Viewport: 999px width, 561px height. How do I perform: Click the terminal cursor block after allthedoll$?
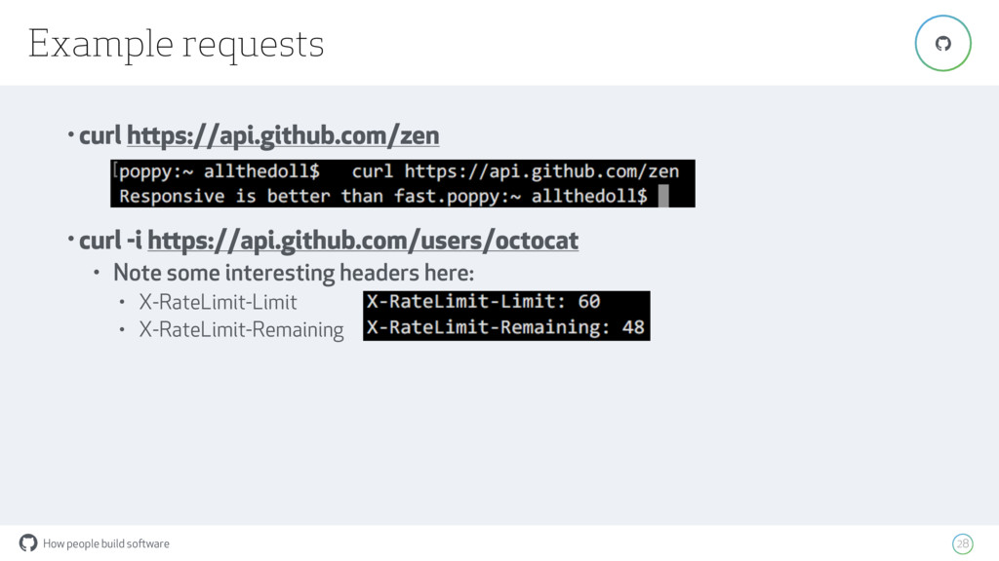663,196
